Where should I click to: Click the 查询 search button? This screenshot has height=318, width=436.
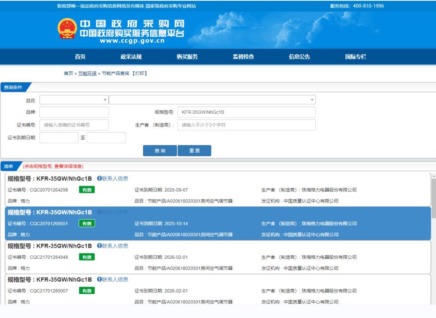click(x=160, y=151)
